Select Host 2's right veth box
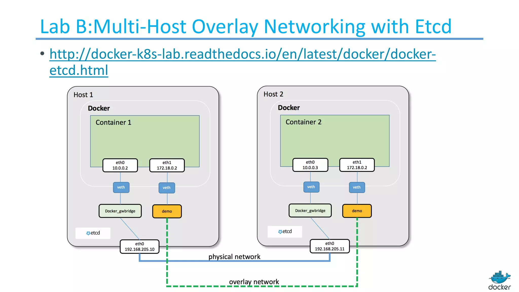519x292 pixels. point(357,187)
